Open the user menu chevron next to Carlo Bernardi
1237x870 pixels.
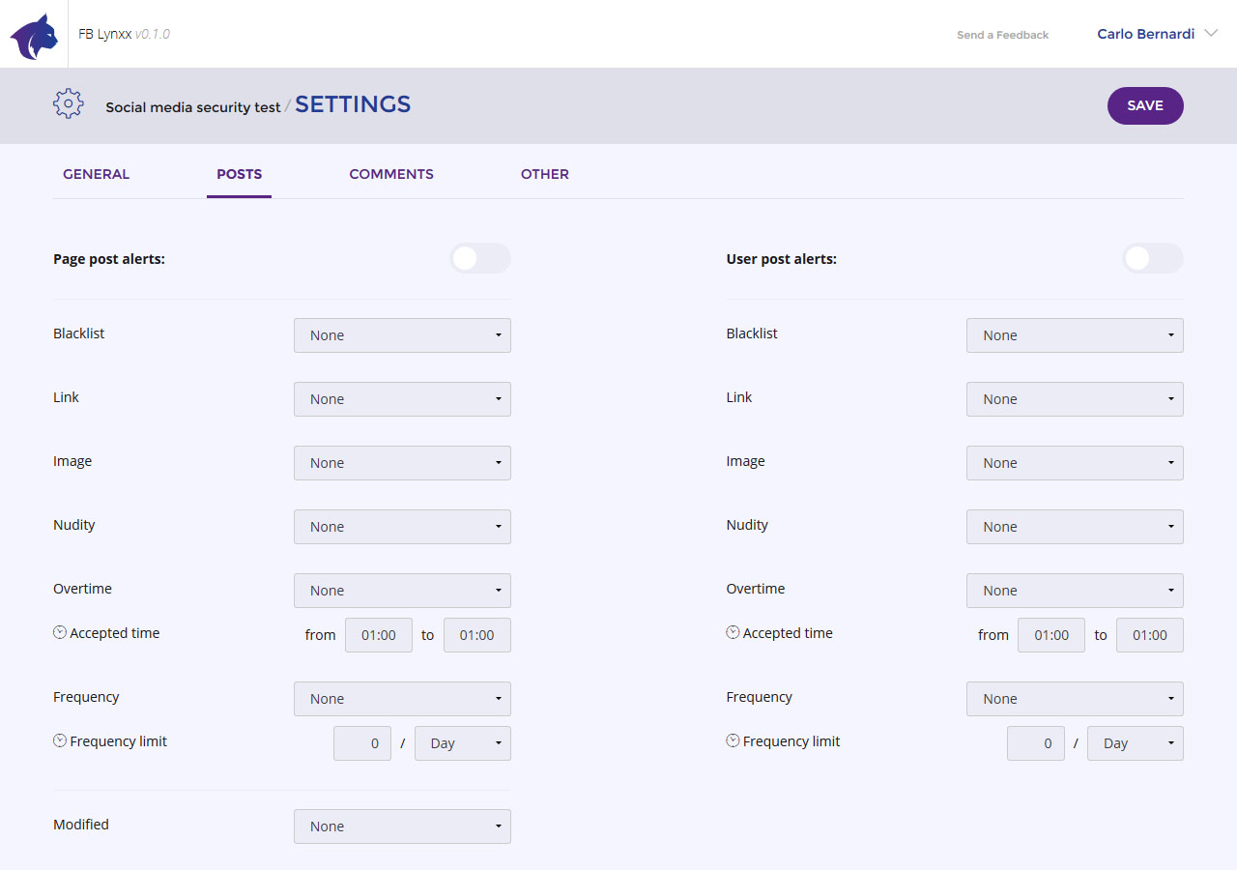1212,34
